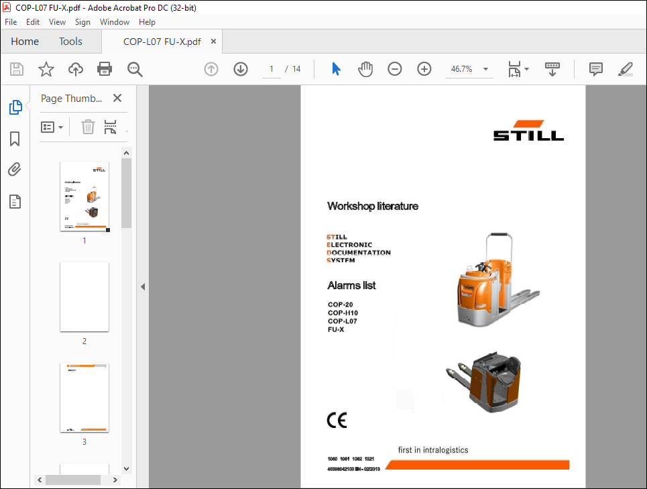Activate the Selection arrow tool
Viewport: 647px width, 489px height.
point(337,69)
